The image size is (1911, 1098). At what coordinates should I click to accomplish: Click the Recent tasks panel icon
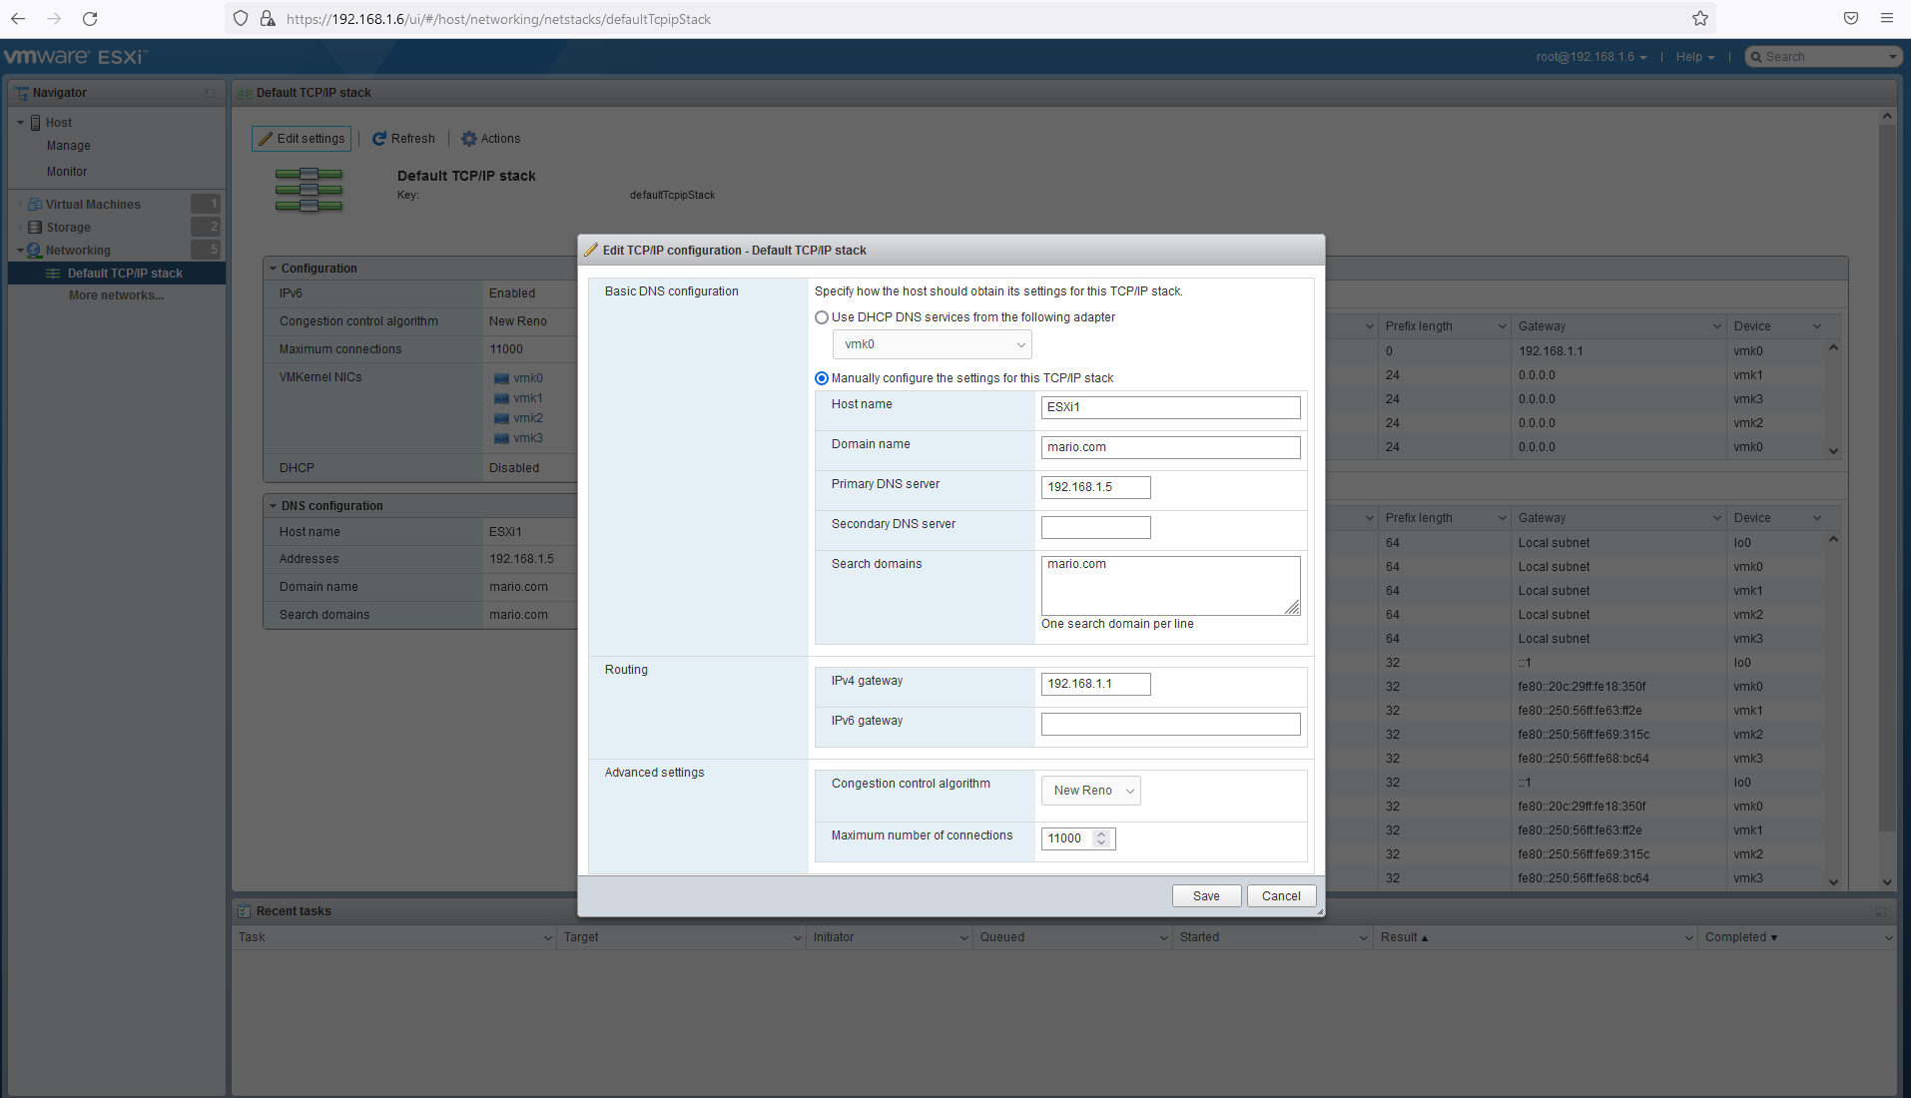pyautogui.click(x=244, y=911)
